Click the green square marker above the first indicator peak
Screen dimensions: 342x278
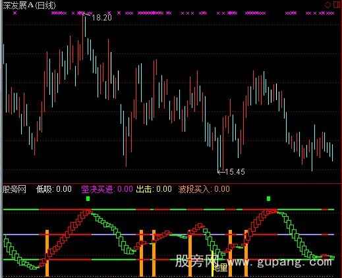[88, 199]
